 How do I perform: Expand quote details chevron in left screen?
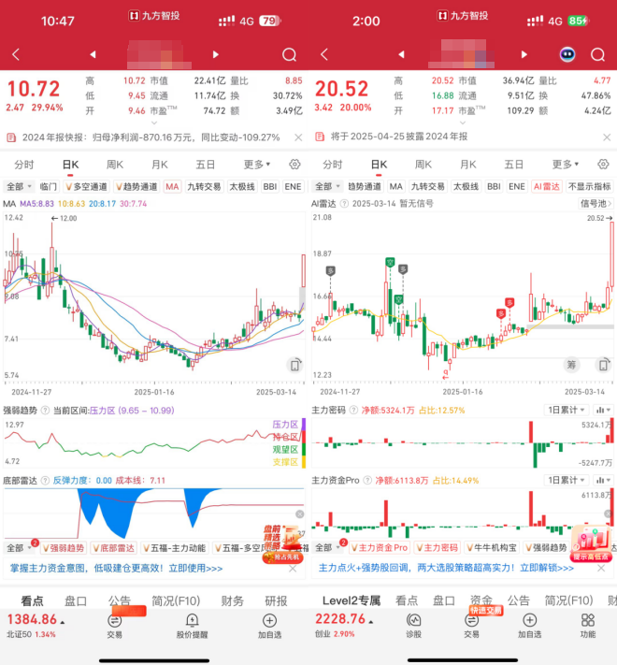point(154,123)
